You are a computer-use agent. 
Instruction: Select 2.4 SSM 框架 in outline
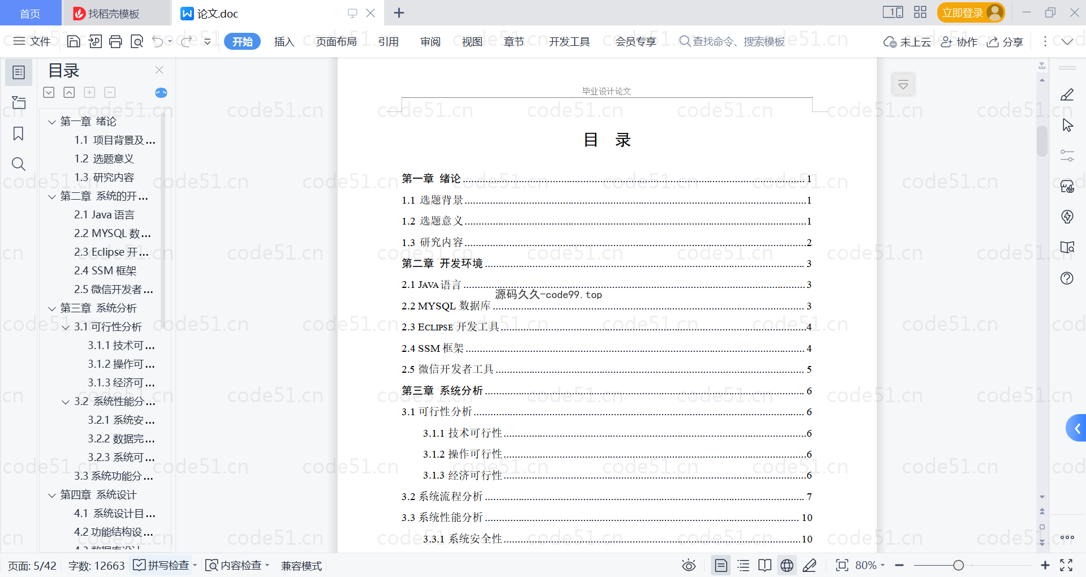pyautogui.click(x=105, y=271)
